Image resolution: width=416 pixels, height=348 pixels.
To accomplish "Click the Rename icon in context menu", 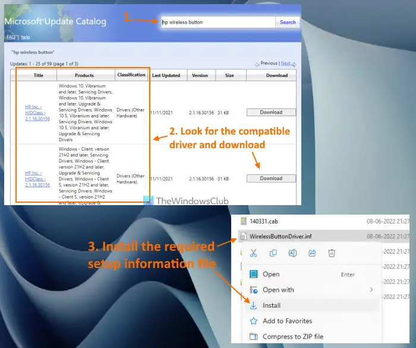I will click(x=292, y=253).
